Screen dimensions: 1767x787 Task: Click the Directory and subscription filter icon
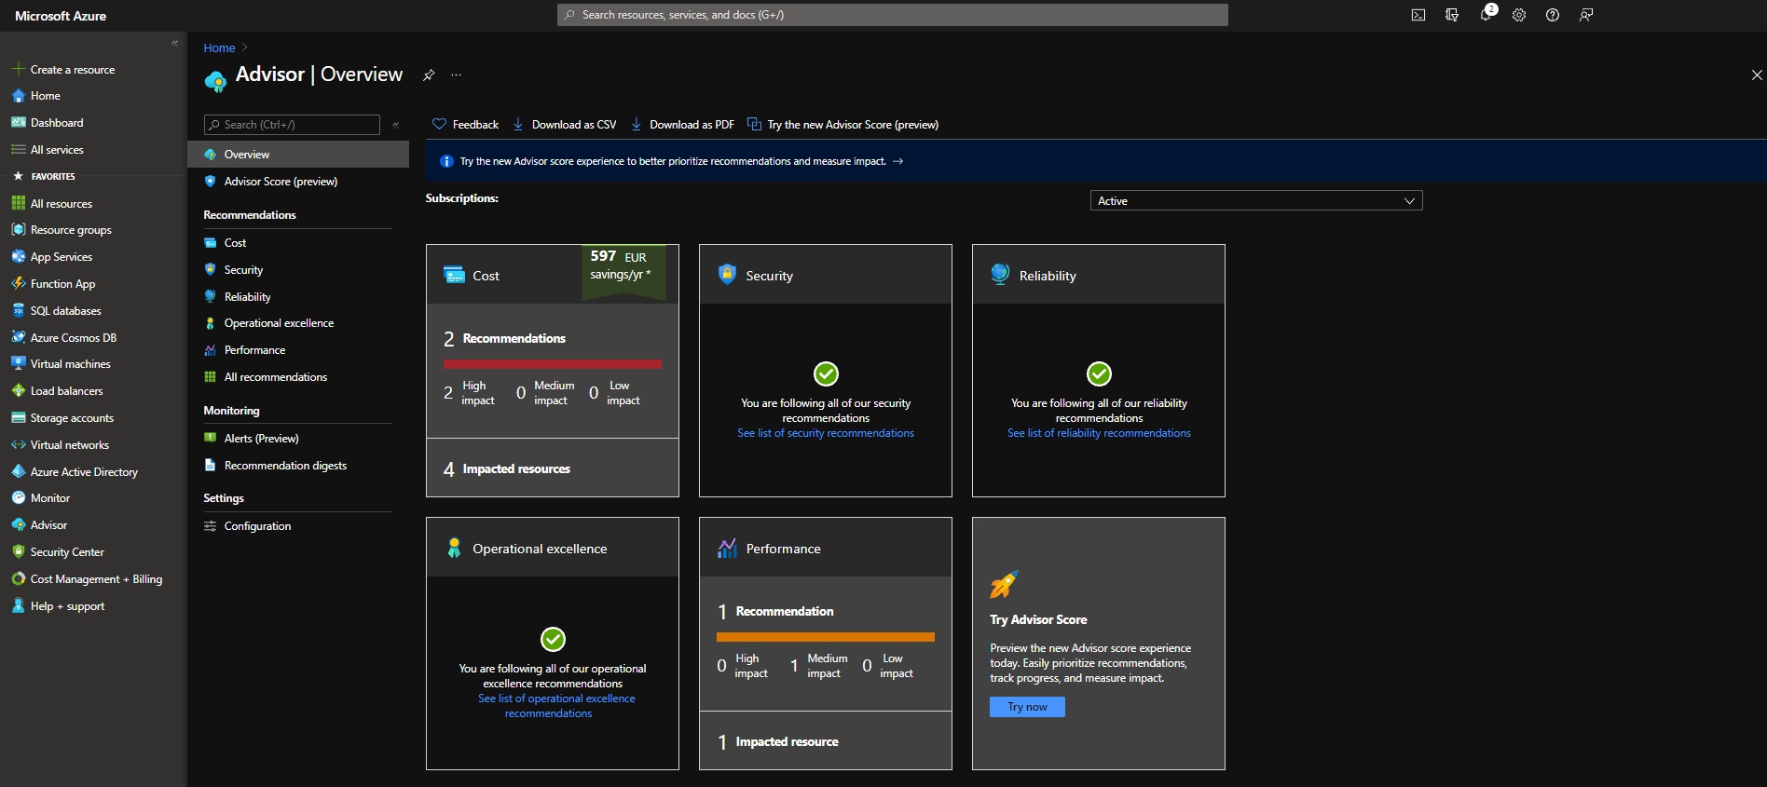[x=1452, y=15]
